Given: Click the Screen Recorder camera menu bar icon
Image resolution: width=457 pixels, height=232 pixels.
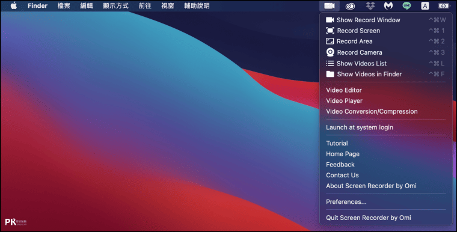Looking at the screenshot, I should click(x=330, y=6).
